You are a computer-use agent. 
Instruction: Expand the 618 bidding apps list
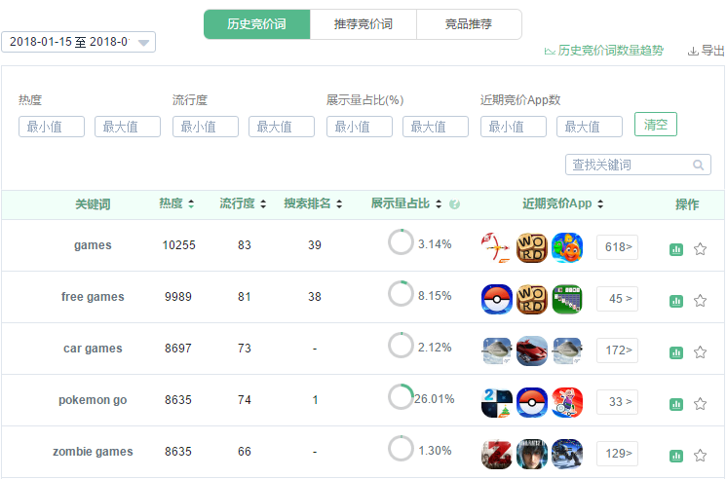tap(617, 247)
